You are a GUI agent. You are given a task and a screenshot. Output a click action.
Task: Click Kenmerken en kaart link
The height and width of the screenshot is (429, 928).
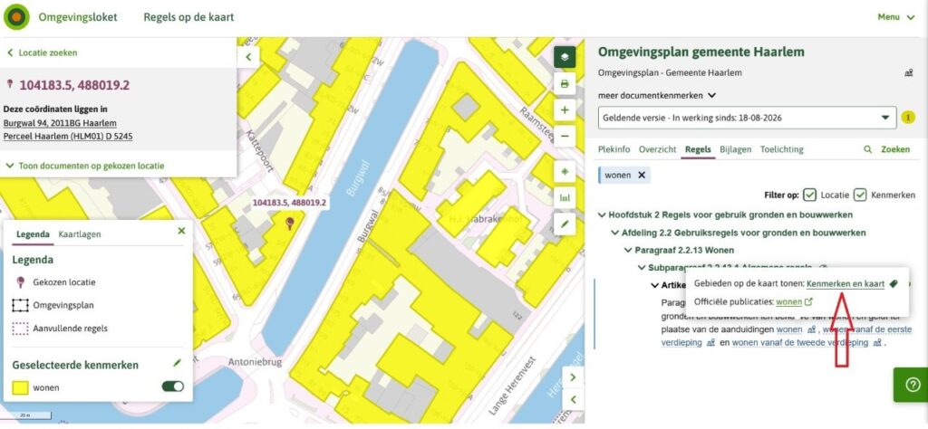[x=846, y=284]
